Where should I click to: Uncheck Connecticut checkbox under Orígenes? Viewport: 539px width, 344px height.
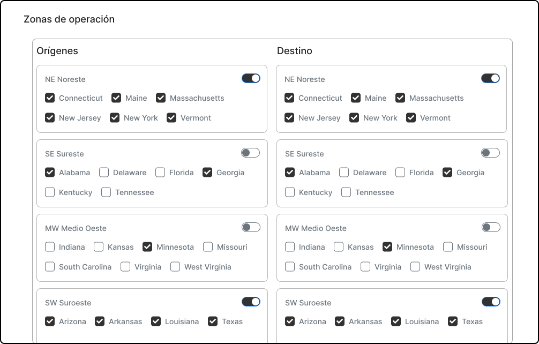click(x=50, y=98)
